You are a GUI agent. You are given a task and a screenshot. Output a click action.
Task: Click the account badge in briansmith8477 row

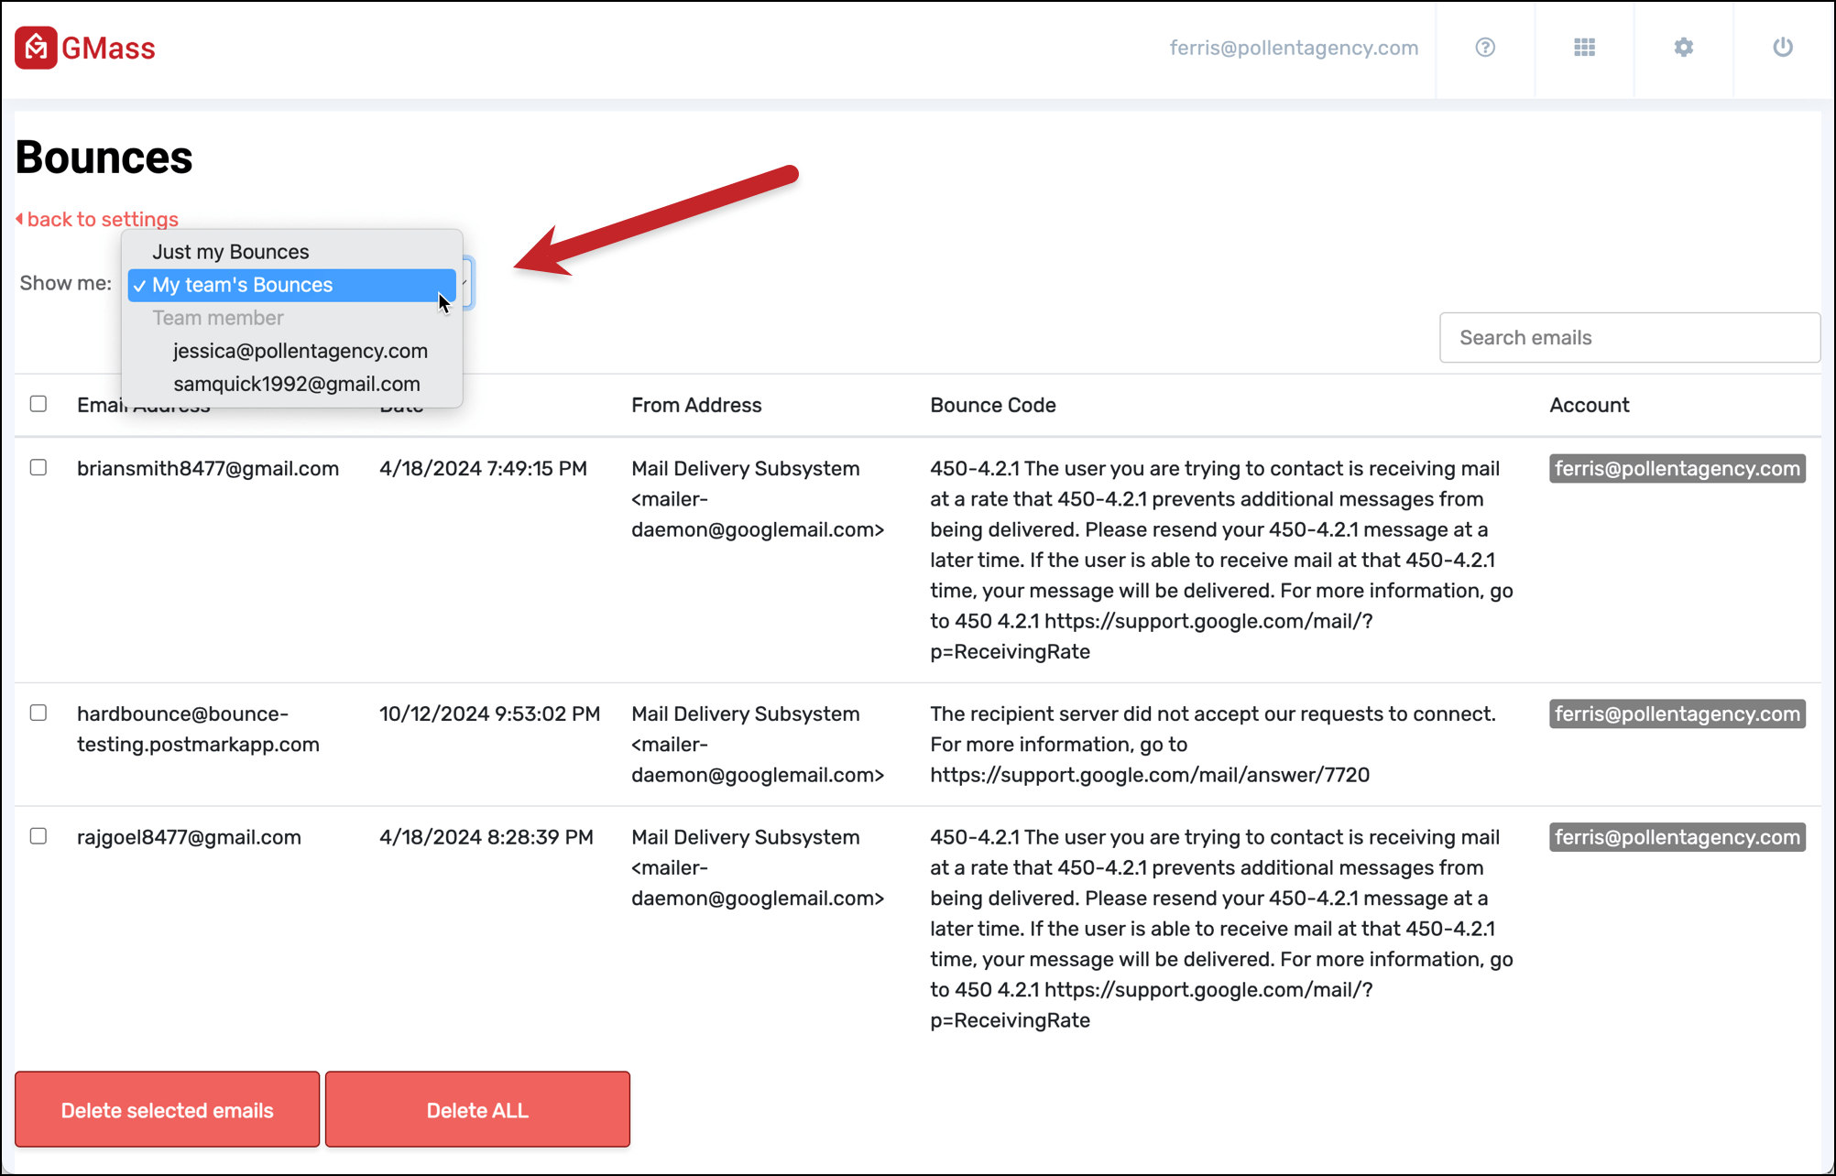1678,468
